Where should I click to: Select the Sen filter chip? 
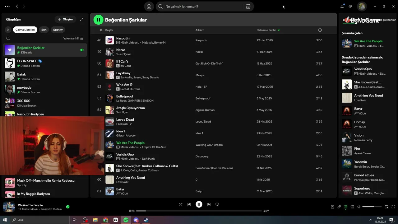(x=44, y=30)
